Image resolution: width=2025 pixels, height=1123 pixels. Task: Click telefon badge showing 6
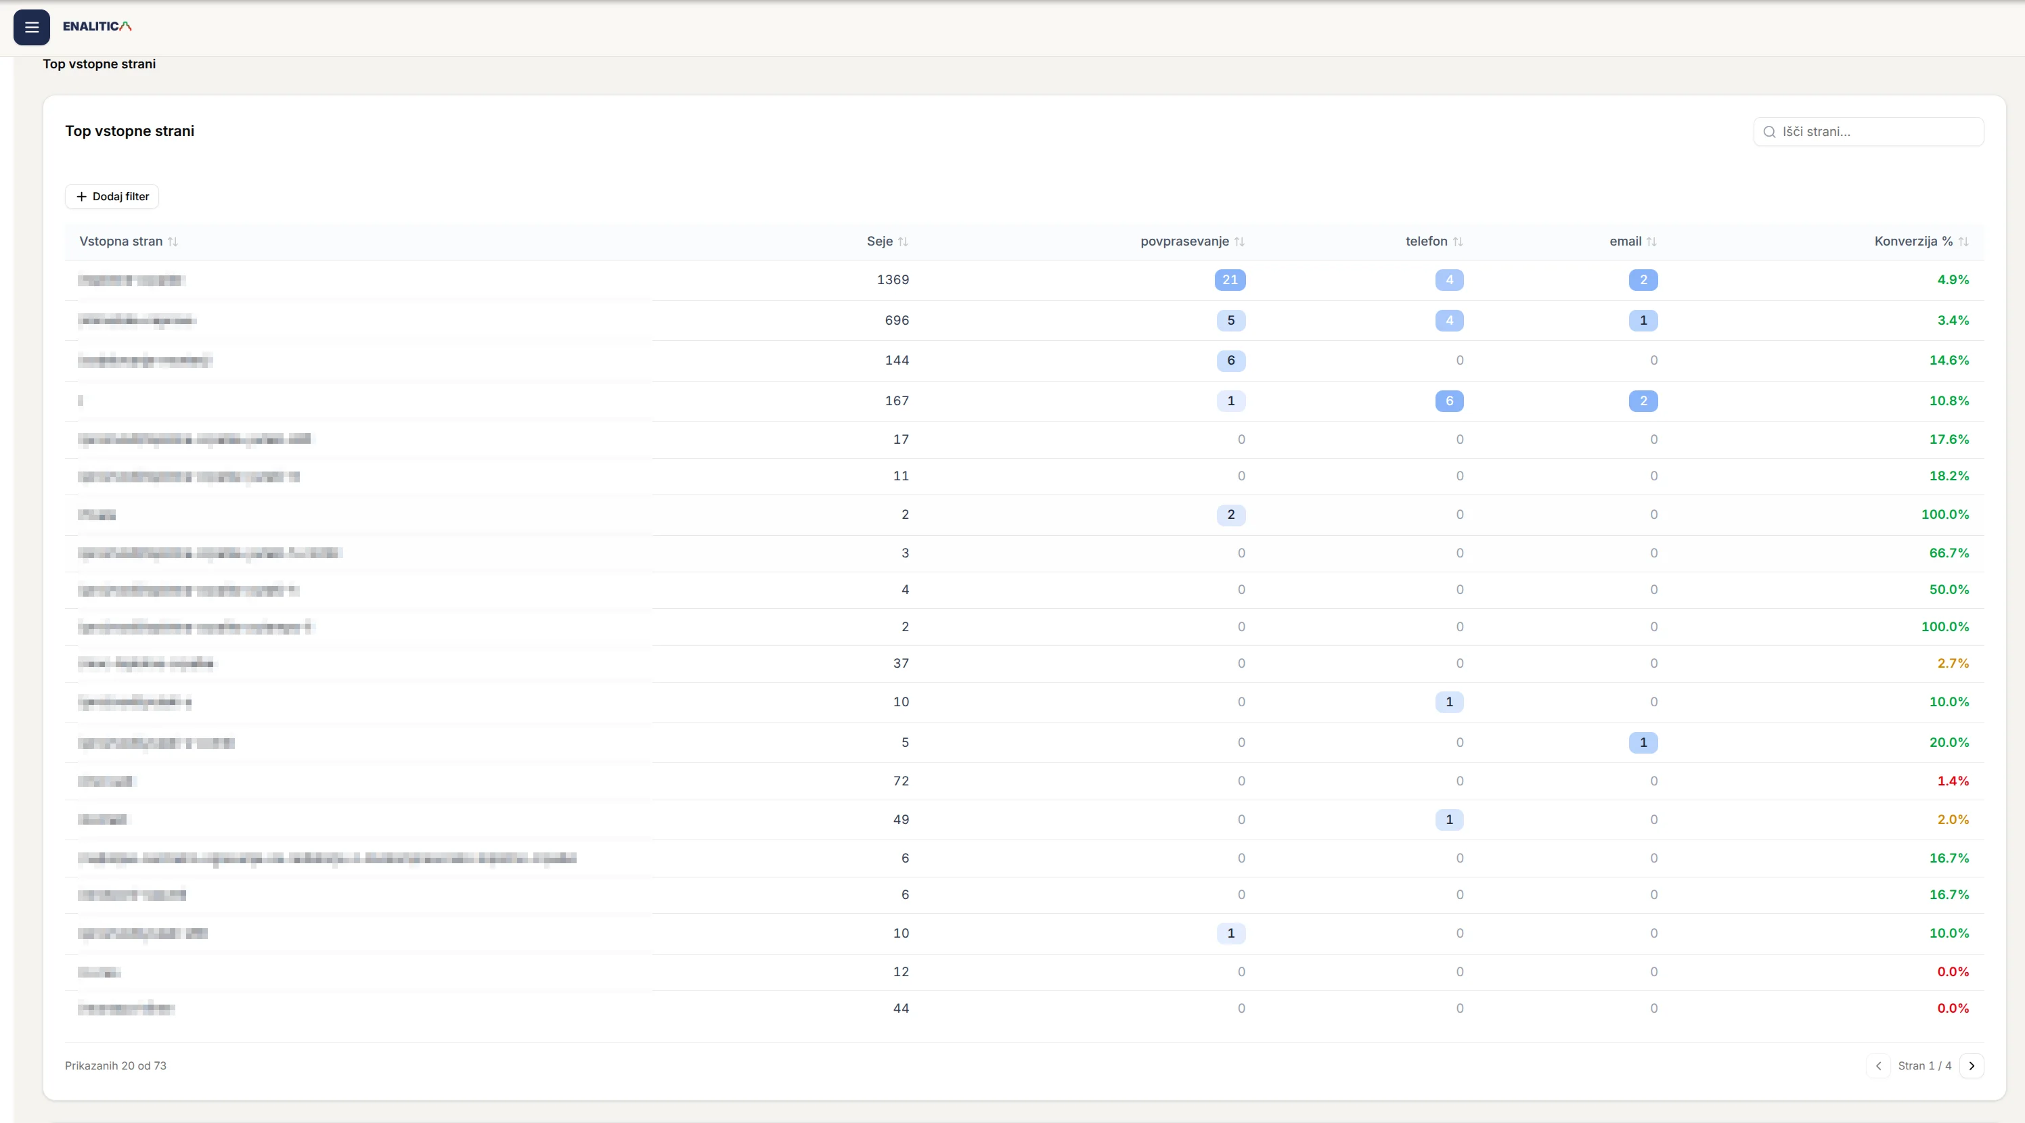(1449, 400)
